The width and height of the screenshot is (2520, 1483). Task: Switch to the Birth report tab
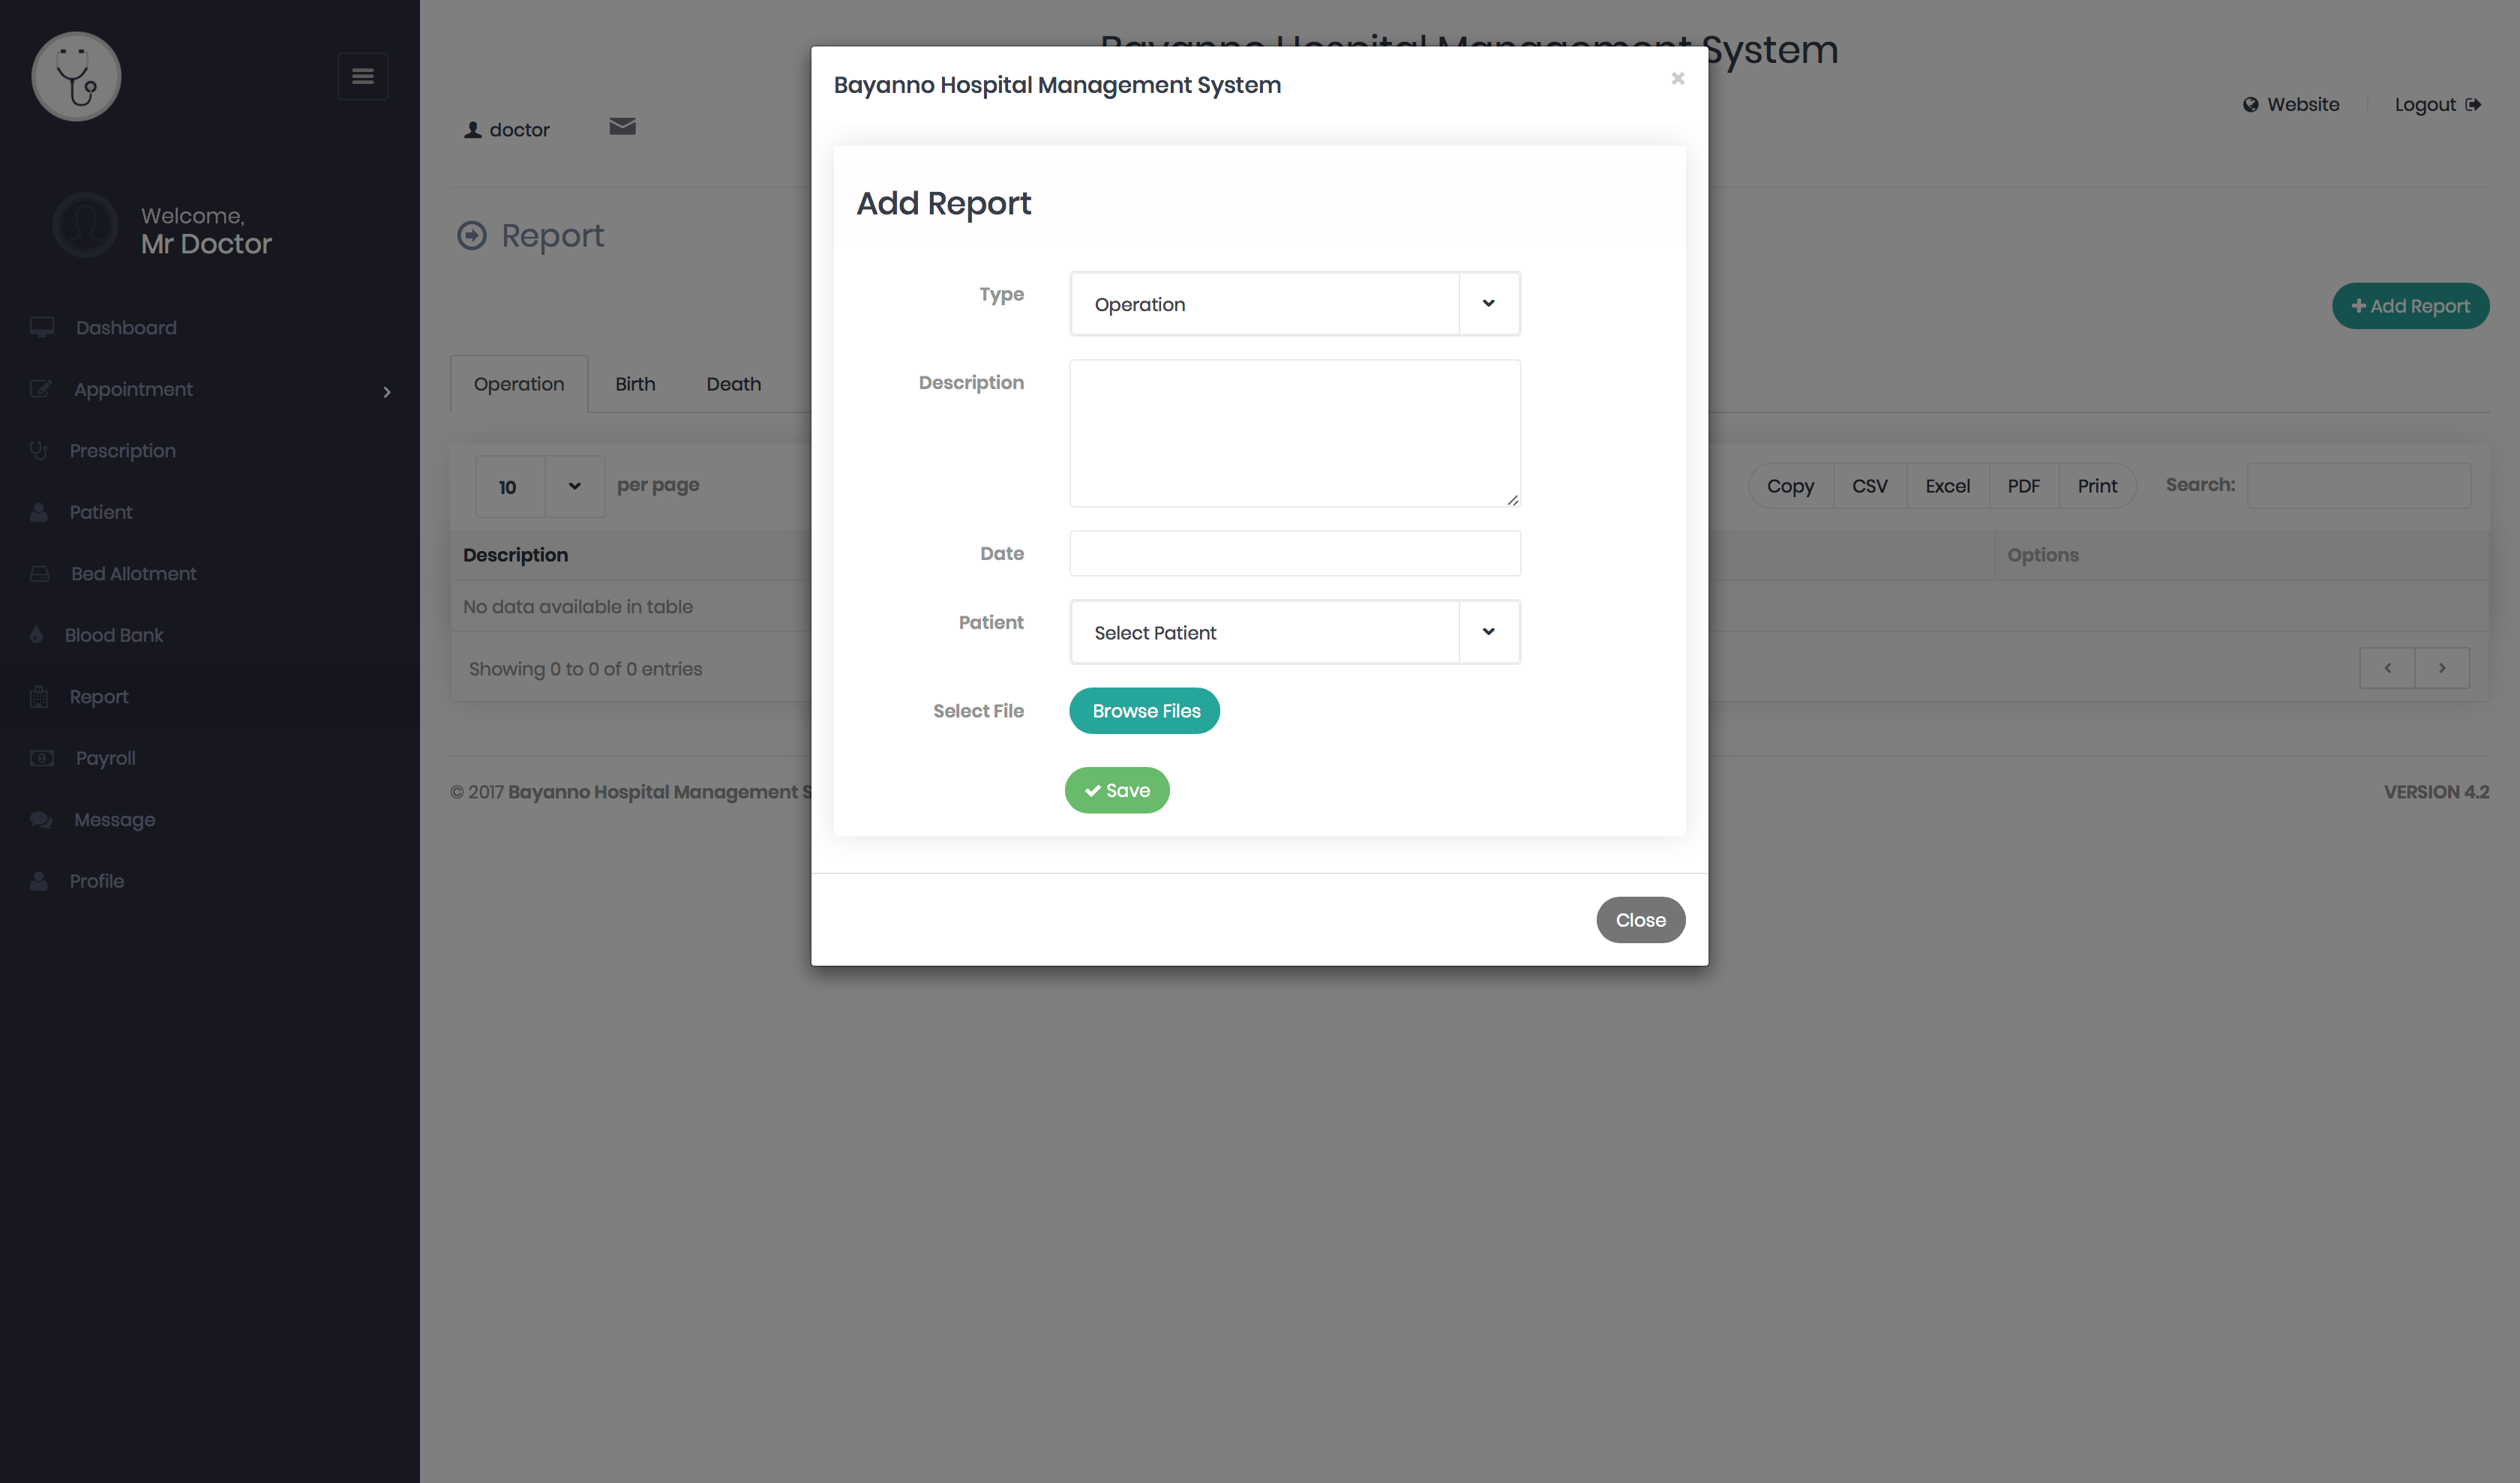[x=634, y=383]
